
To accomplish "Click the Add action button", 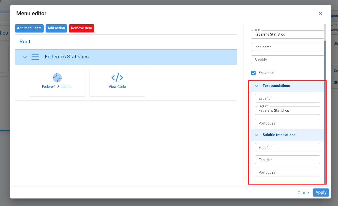I will 56,28.
